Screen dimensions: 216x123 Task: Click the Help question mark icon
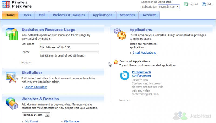[204, 5]
